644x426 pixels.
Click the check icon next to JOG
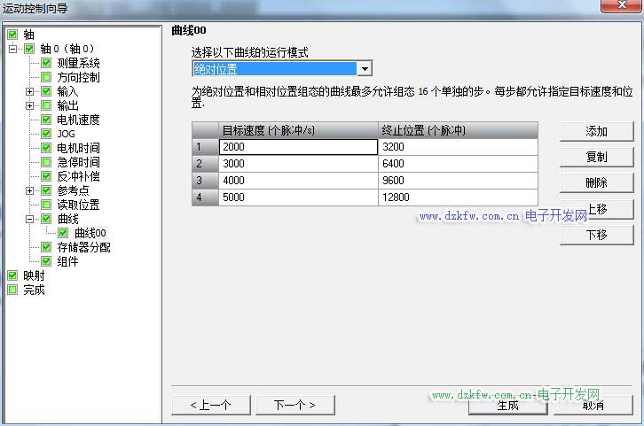[46, 134]
